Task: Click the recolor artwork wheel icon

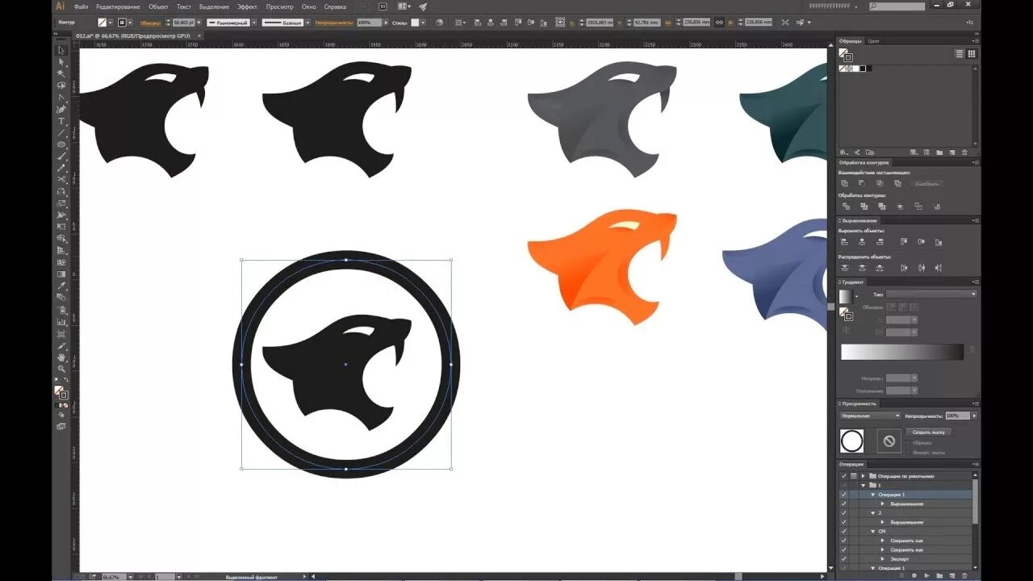Action: 439,23
